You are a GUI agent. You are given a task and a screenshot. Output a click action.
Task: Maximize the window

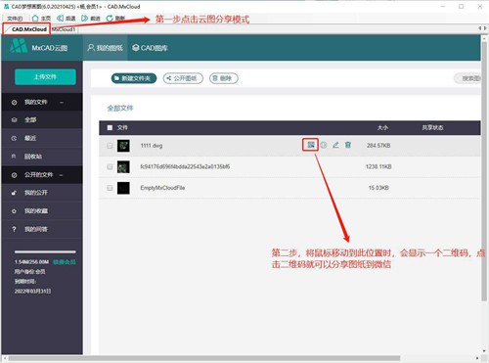click(x=462, y=6)
